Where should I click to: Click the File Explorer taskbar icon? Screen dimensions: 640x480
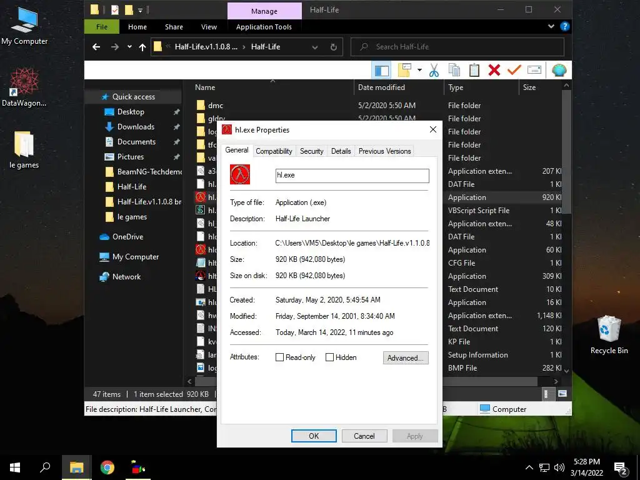click(76, 467)
